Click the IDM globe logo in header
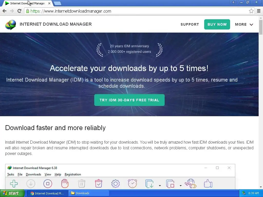 point(11,25)
